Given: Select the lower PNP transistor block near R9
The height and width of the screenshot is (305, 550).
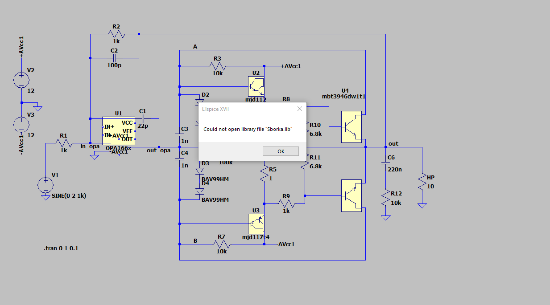Looking at the screenshot, I should tap(352, 195).
